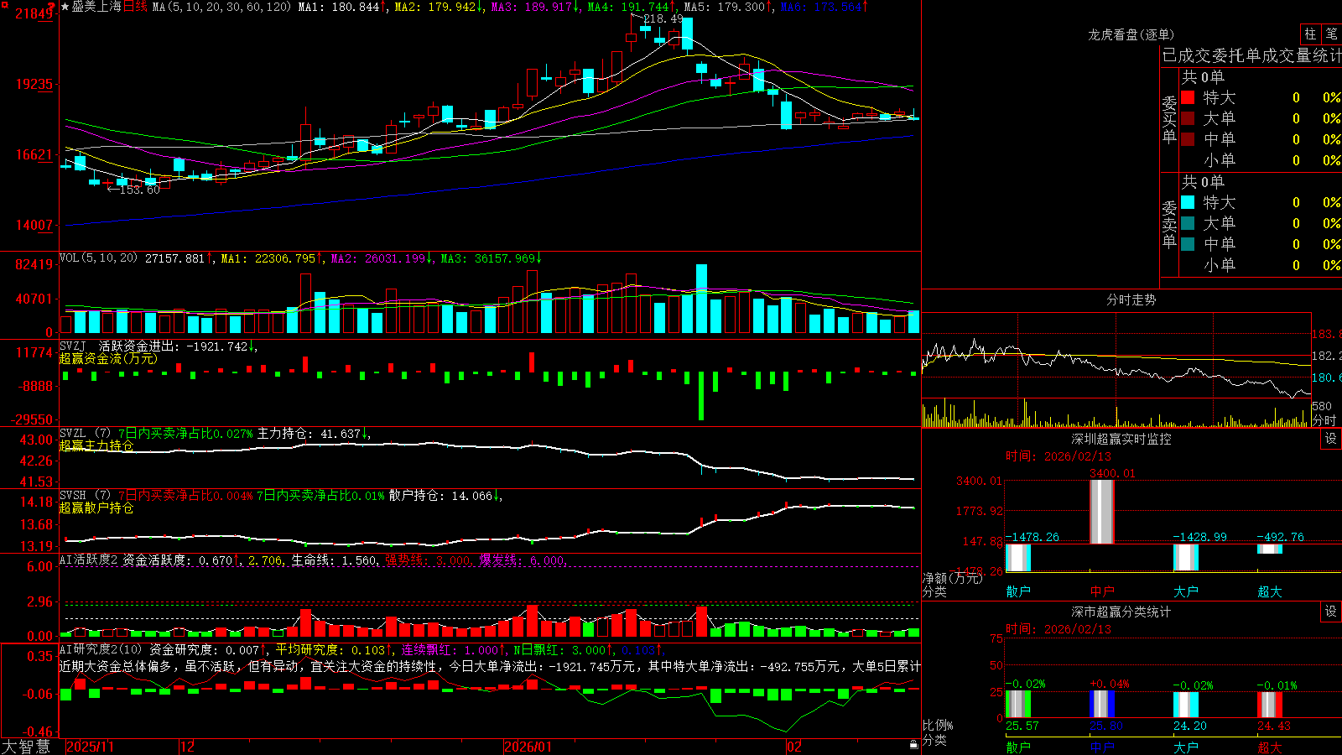Click the 深圳超赢实时监控 panel title
Image resolution: width=1342 pixels, height=755 pixels.
1121,439
